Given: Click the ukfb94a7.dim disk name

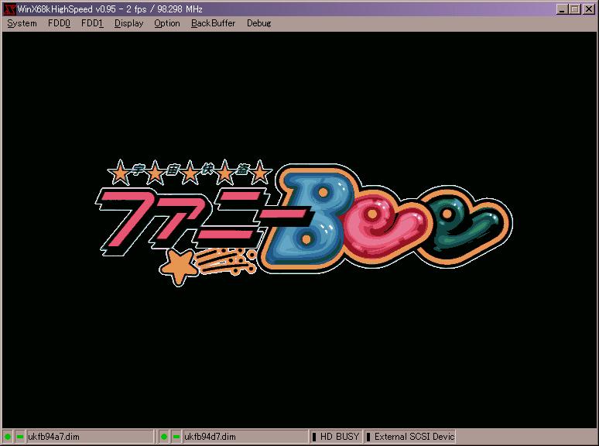Looking at the screenshot, I should [54, 437].
